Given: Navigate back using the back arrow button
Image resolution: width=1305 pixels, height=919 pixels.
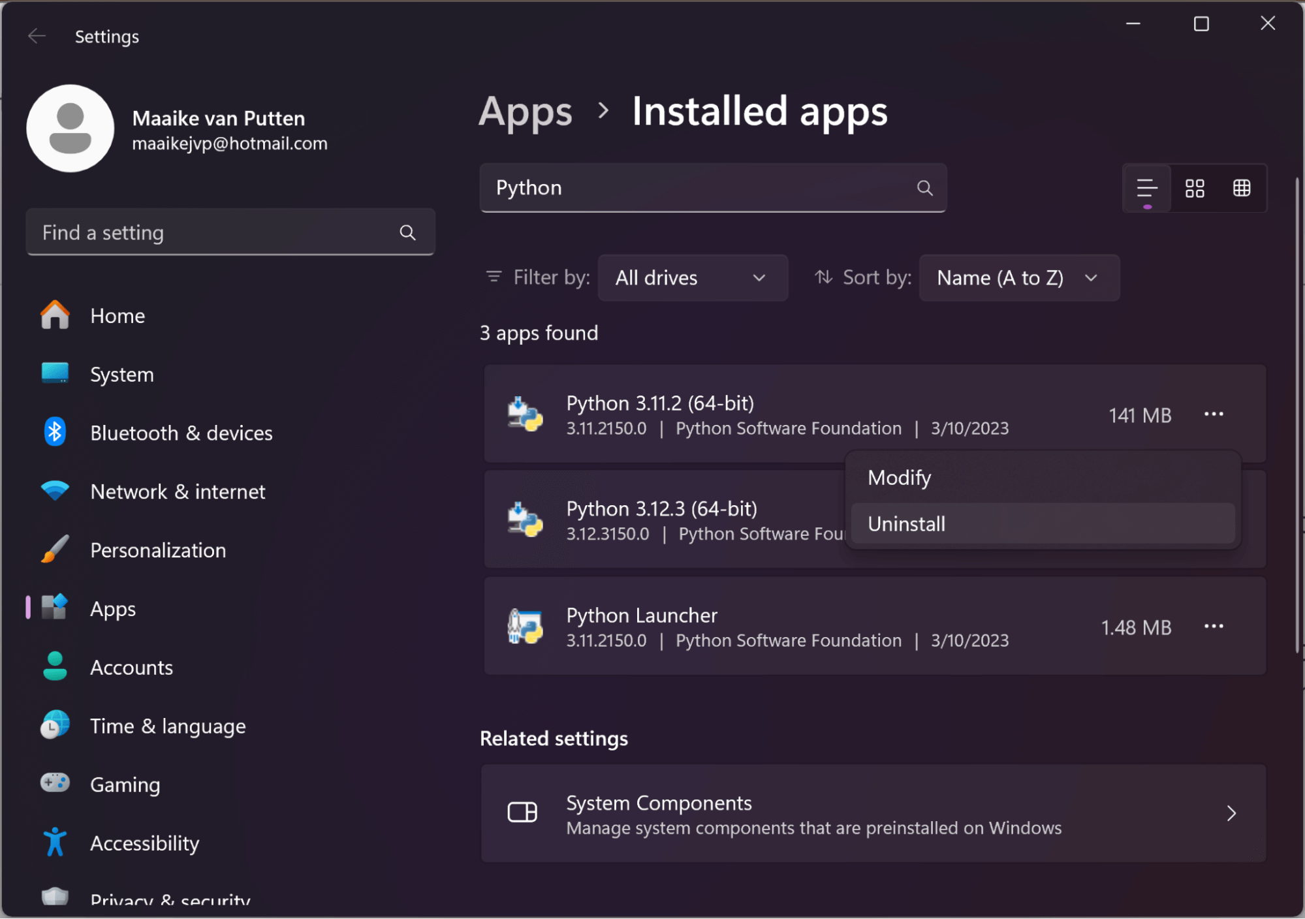Looking at the screenshot, I should 36,36.
